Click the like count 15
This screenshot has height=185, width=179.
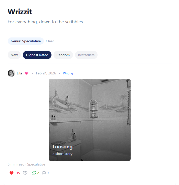[18, 173]
